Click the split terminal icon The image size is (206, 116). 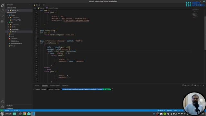click(x=192, y=85)
